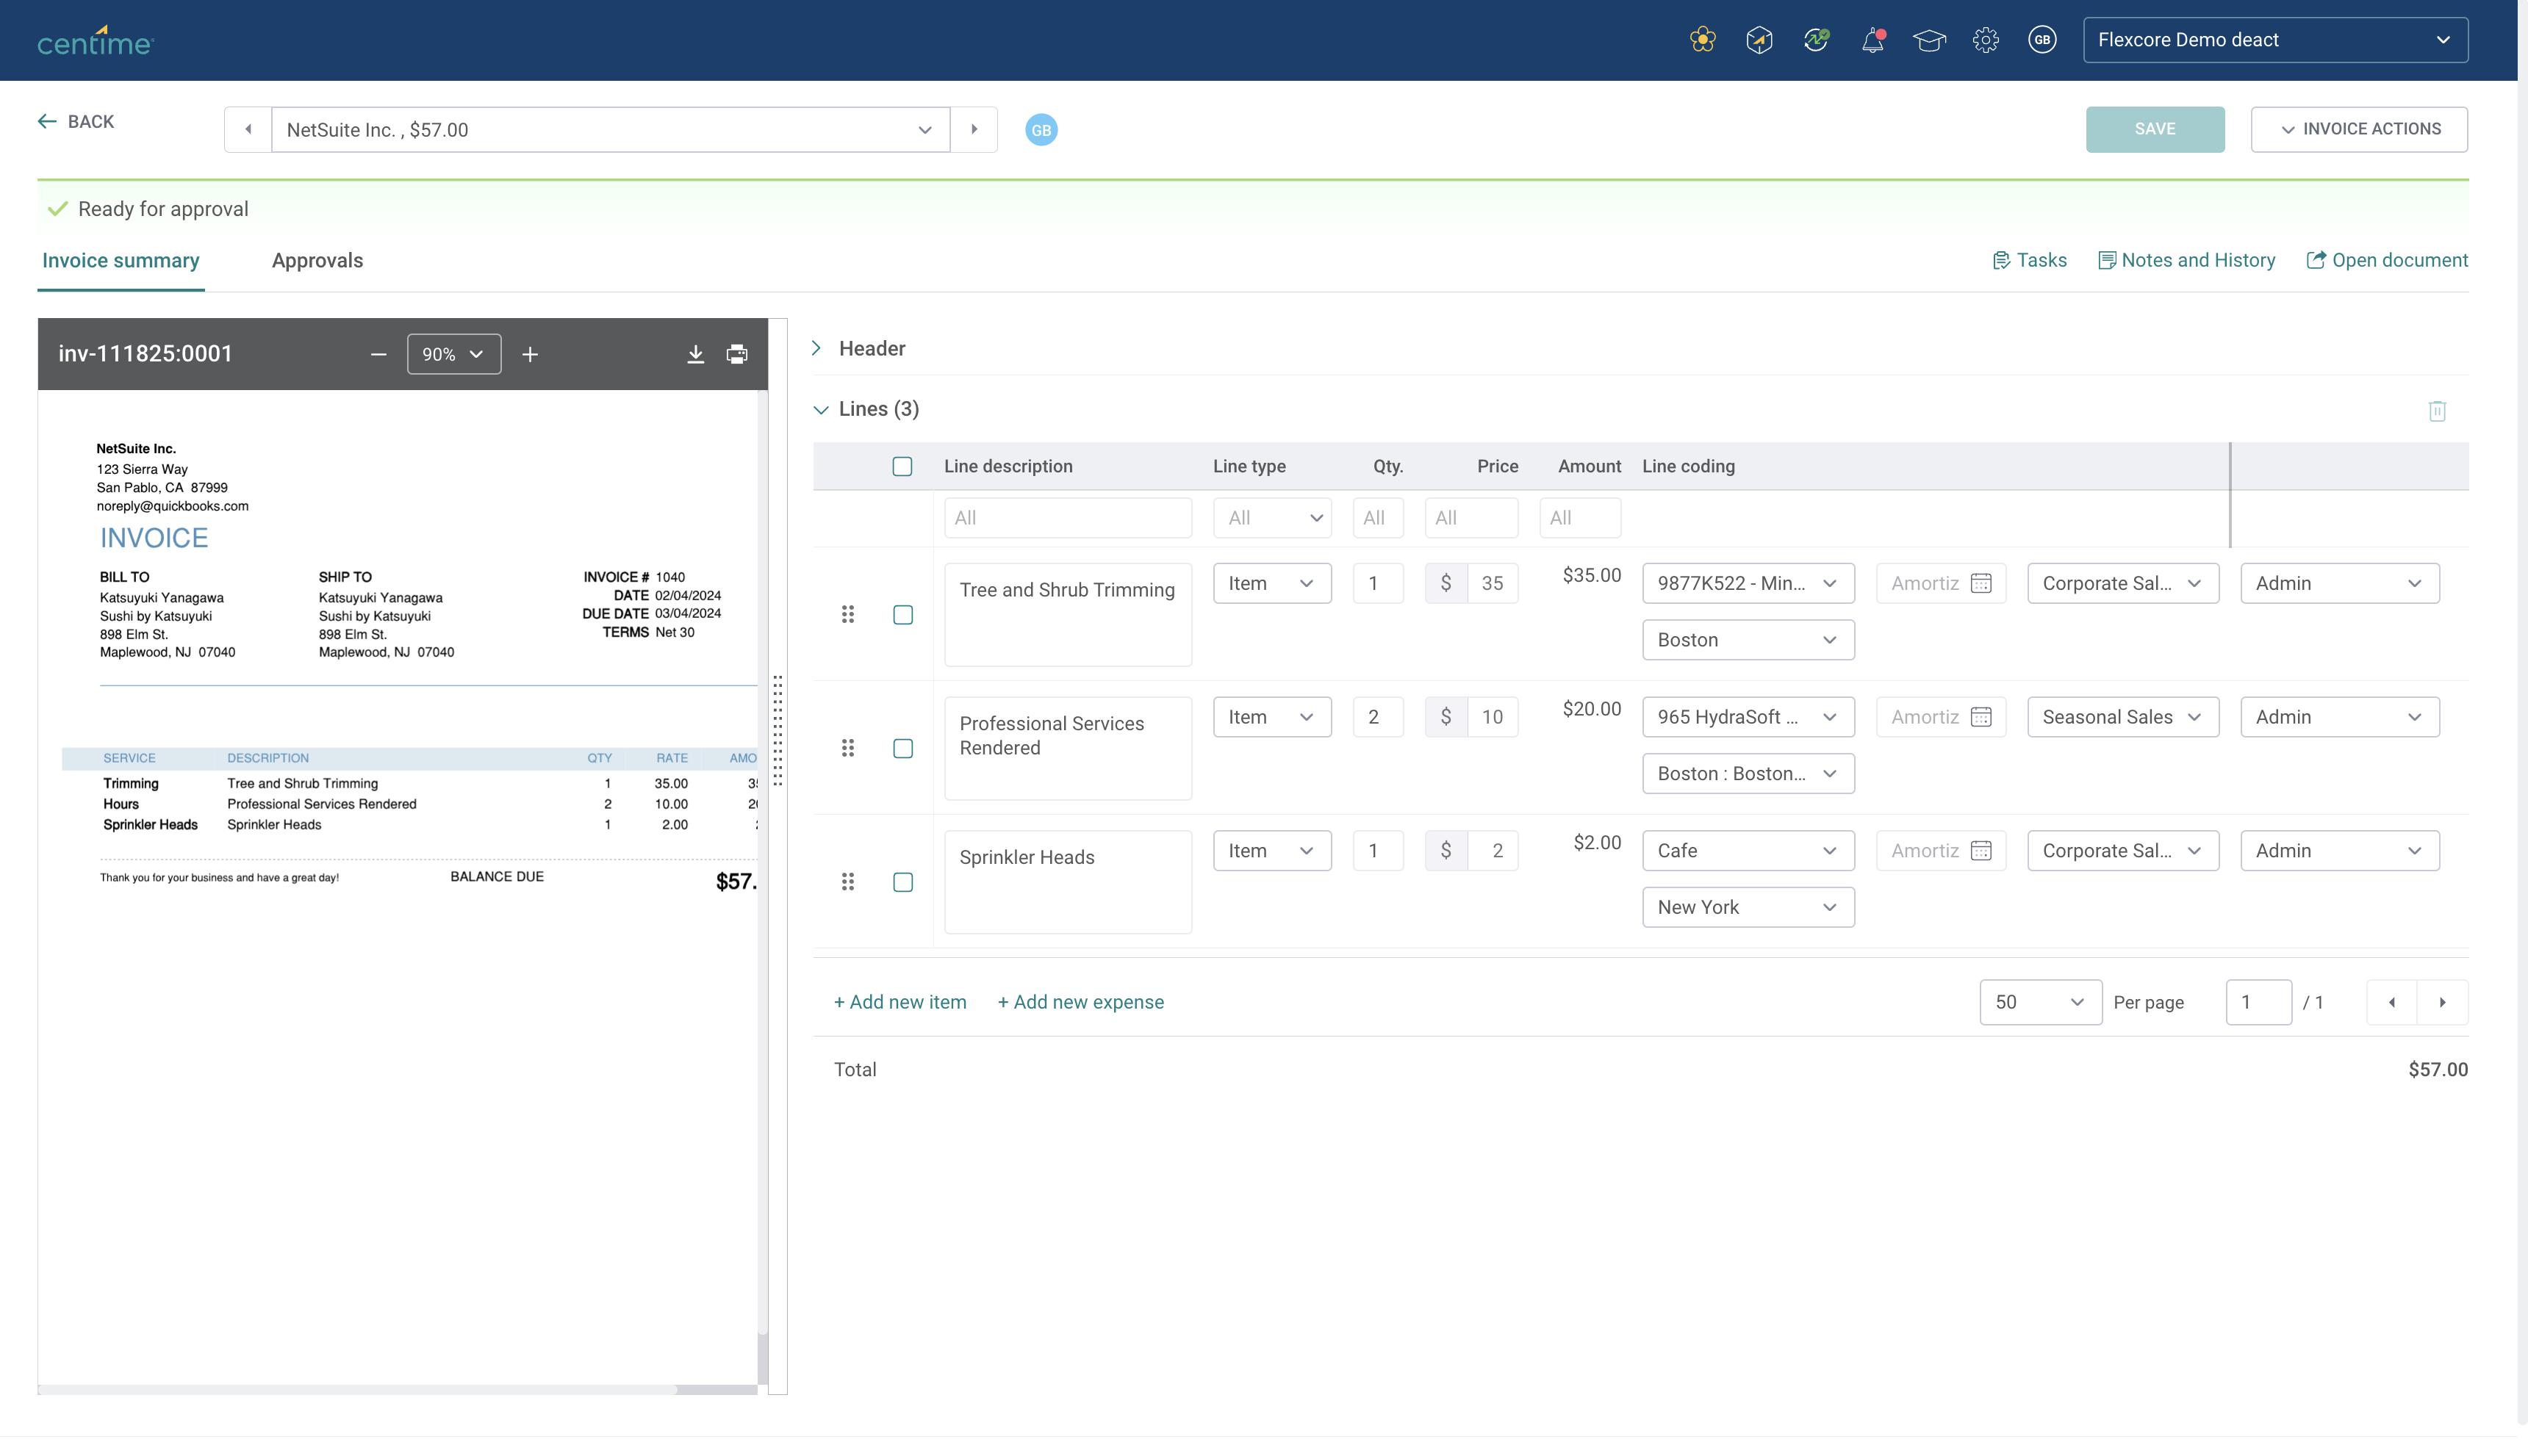The height and width of the screenshot is (1456, 2528).
Task: Zoom in on the document viewer
Action: click(x=530, y=354)
